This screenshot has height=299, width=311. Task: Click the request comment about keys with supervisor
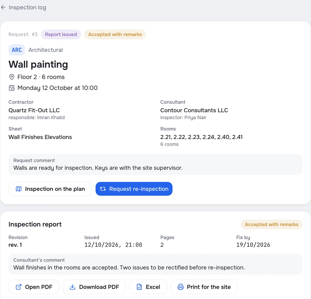tap(98, 168)
